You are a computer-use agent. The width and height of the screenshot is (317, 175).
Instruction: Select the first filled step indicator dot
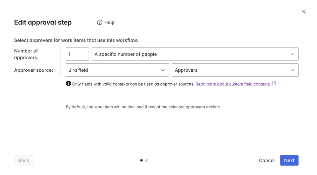(141, 160)
